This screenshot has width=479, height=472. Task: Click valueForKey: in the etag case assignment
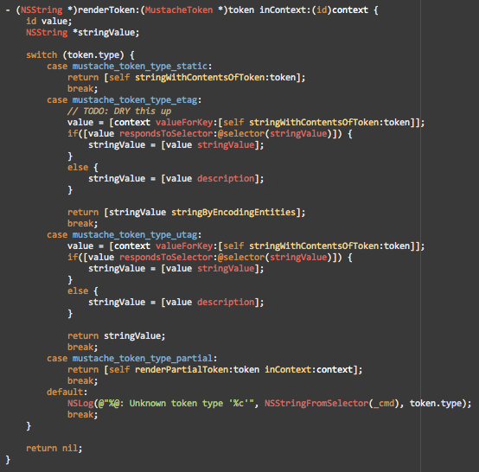(x=187, y=123)
